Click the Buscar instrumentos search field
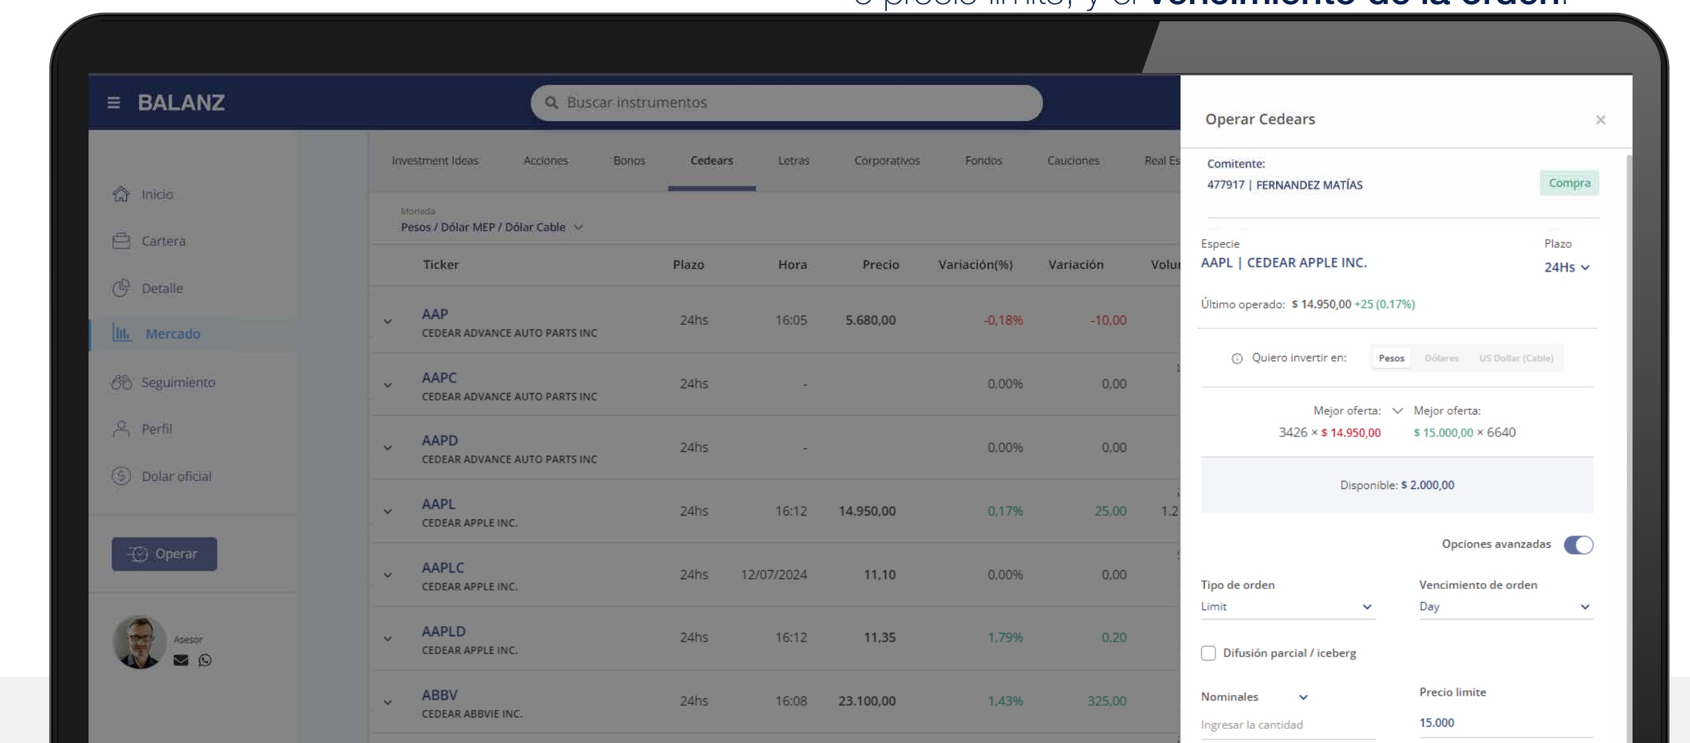 coord(786,103)
